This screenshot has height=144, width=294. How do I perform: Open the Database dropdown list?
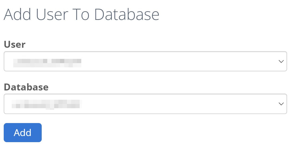[x=145, y=104]
